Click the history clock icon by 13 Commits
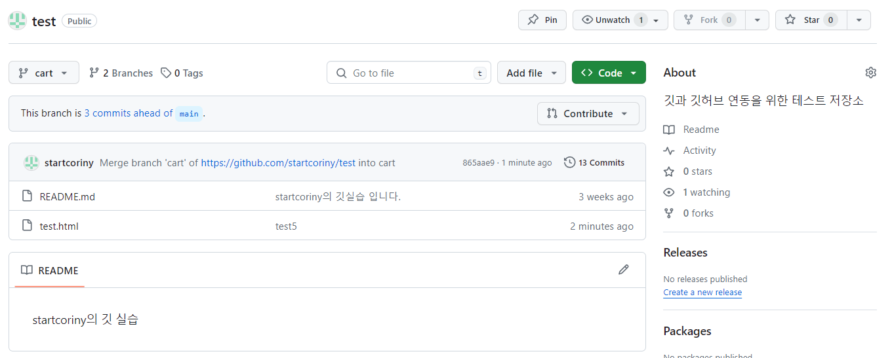 [570, 162]
